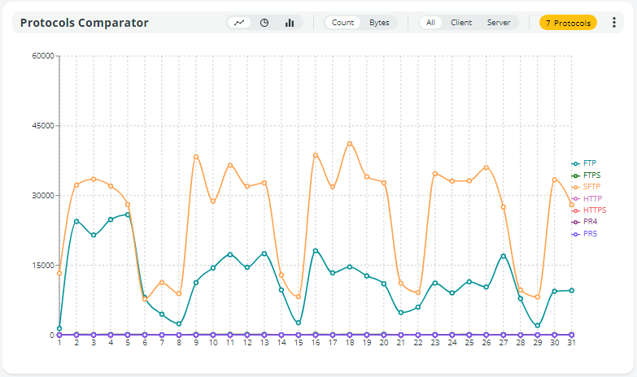Click FTP data point at day 5
The image size is (637, 377).
[128, 214]
